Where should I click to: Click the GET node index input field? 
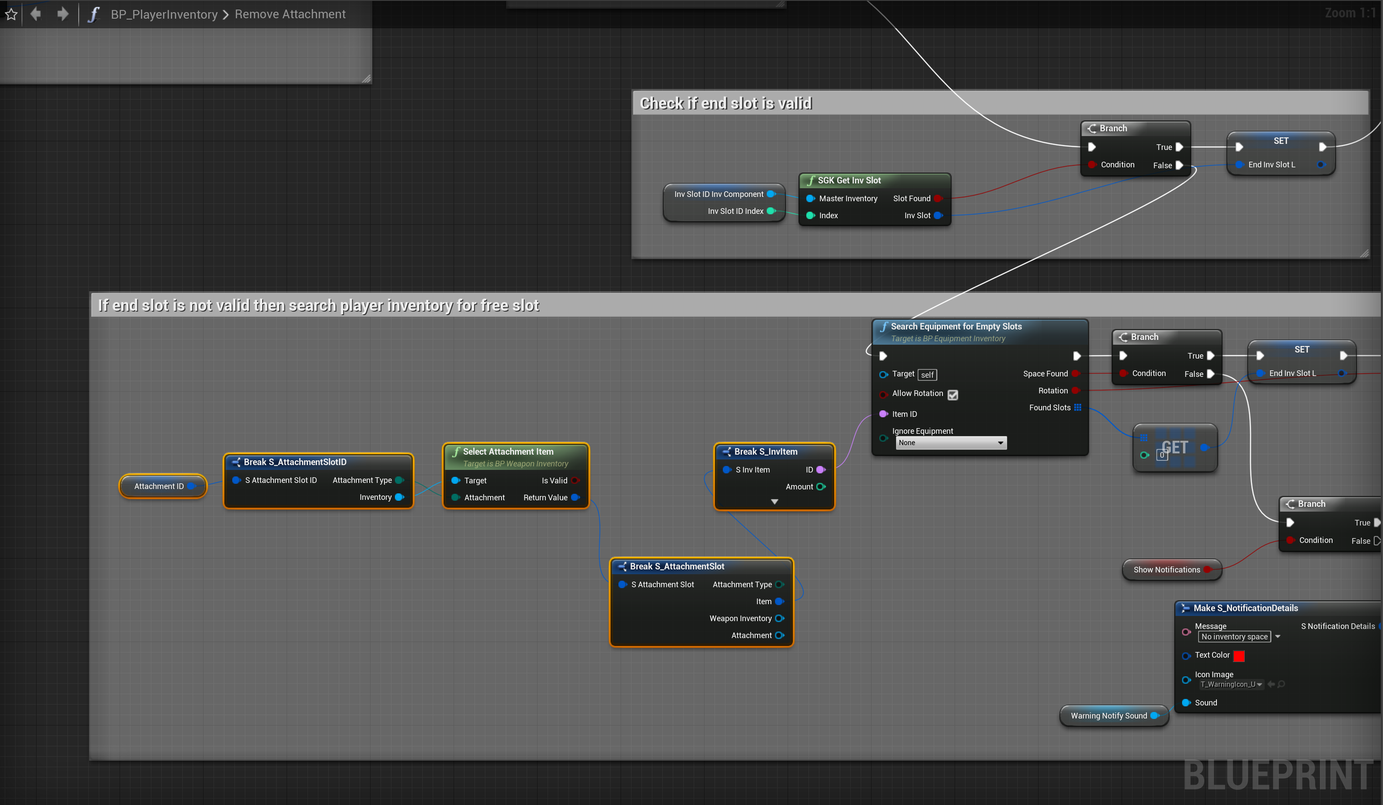1162,455
